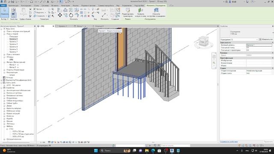Select Уровень 2 in the project browser
Viewport: 274px width, 154px height.
(13, 42)
